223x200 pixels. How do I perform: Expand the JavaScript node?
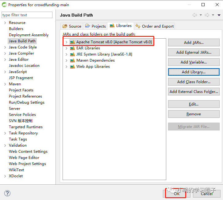click(x=5, y=72)
